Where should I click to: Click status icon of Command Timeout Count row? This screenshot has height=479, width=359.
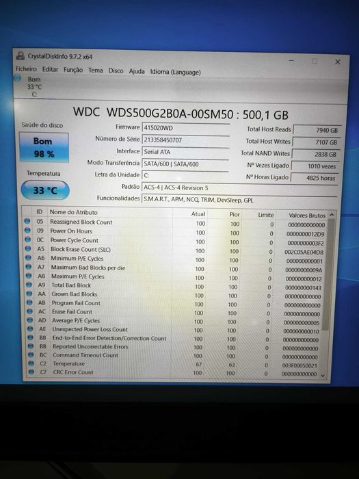coord(31,354)
